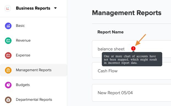
Task: Open the Departmental Reports section
Action: point(34,100)
